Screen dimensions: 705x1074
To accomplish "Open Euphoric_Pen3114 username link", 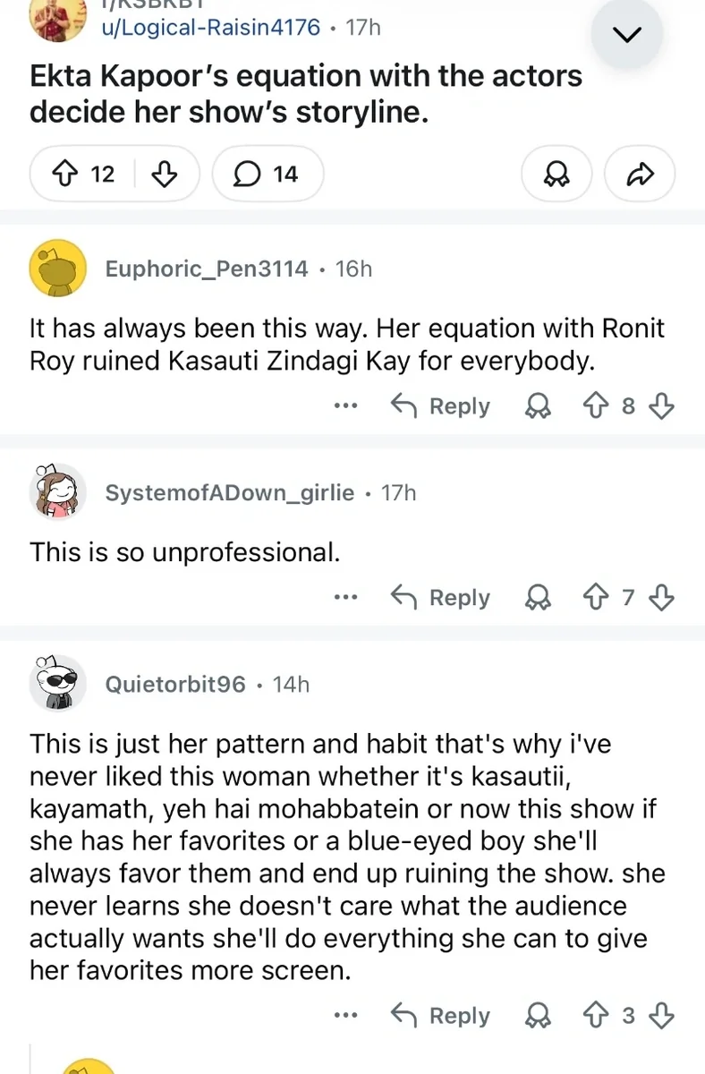I will click(207, 268).
